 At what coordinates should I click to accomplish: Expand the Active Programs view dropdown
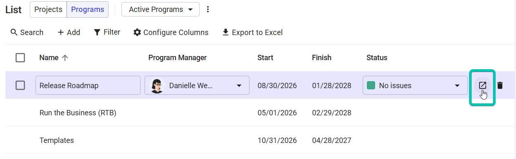[x=160, y=9]
